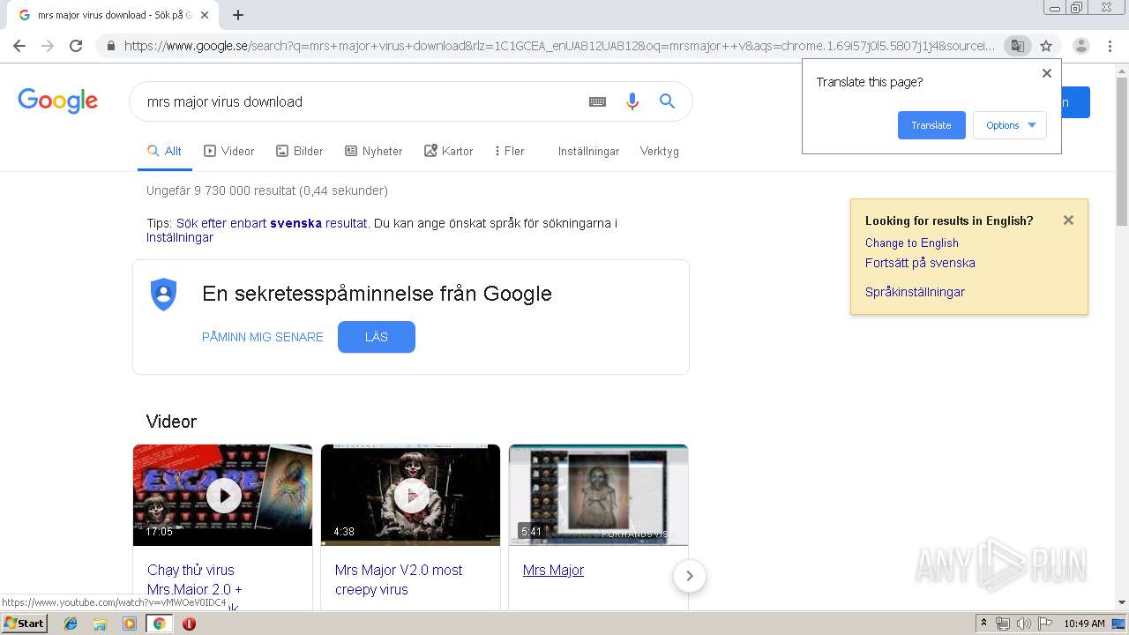
Task: Click the Inställningar link in tips text
Action: click(180, 237)
